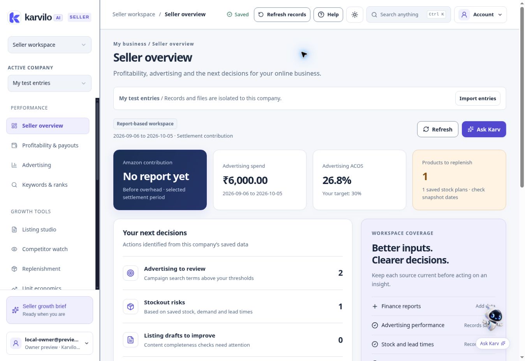Screen dimensions: 525x361
Task: Open Profitability & payouts in sidebar
Action: coord(48,145)
